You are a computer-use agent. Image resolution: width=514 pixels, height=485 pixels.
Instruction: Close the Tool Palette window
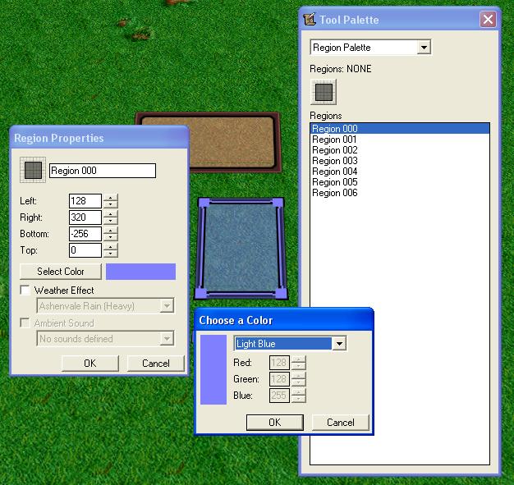click(488, 20)
